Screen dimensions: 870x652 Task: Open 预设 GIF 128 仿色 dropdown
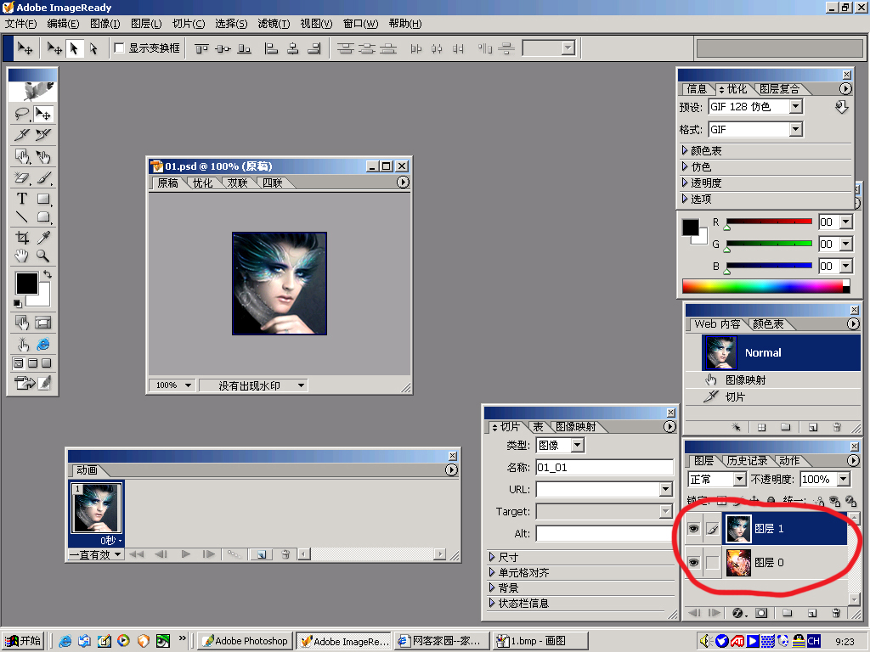795,106
